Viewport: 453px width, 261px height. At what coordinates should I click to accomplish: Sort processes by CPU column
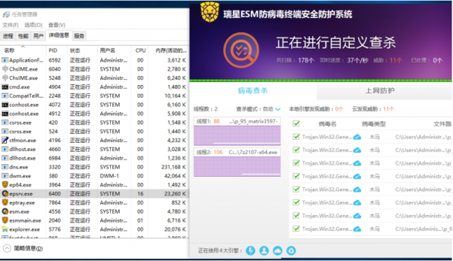click(140, 50)
